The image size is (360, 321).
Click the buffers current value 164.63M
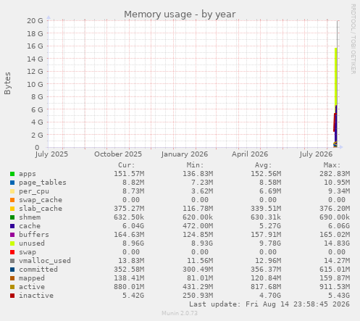coord(129,235)
